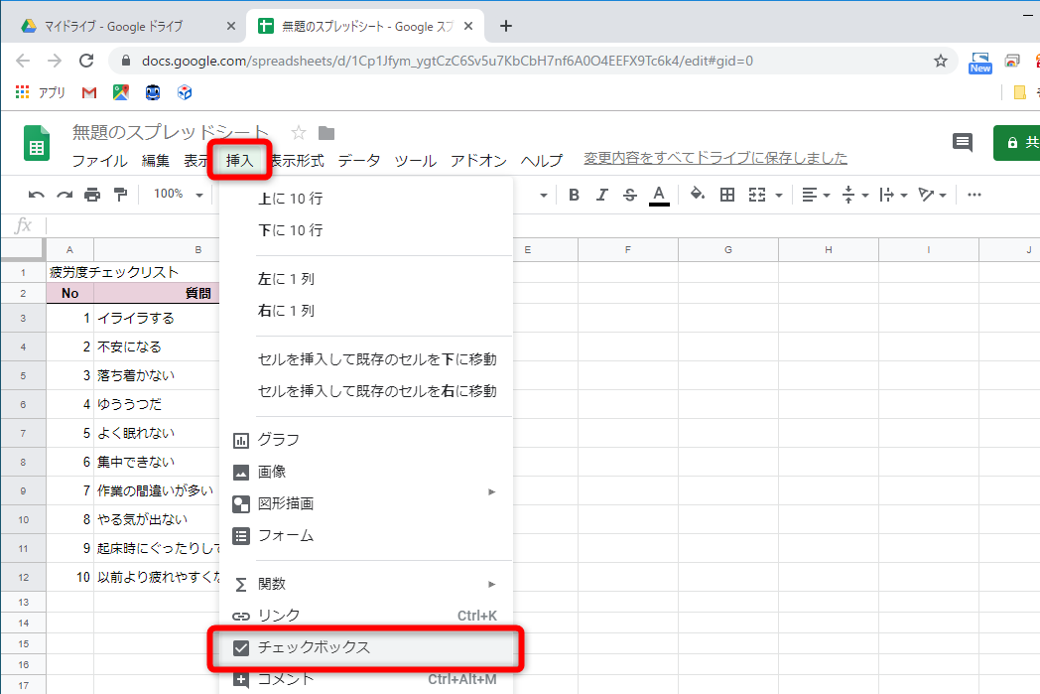Apply strikethrough formatting
The width and height of the screenshot is (1040, 694).
(628, 195)
